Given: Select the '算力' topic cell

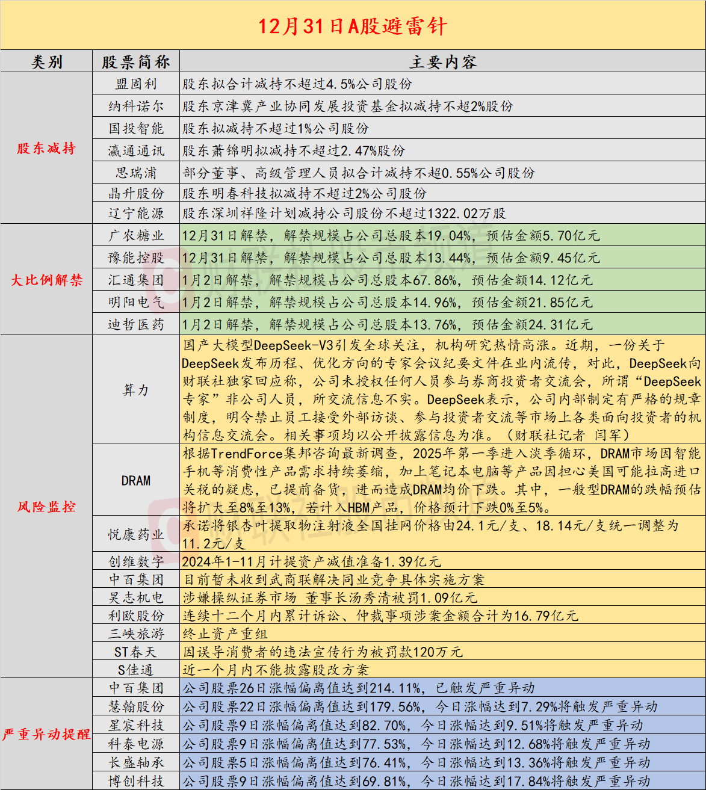Looking at the screenshot, I should click(x=136, y=390).
